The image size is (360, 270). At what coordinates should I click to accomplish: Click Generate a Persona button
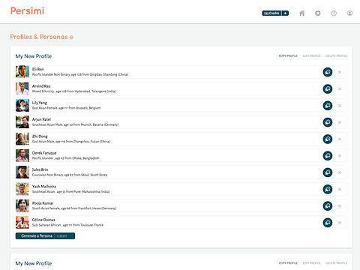(x=45, y=236)
